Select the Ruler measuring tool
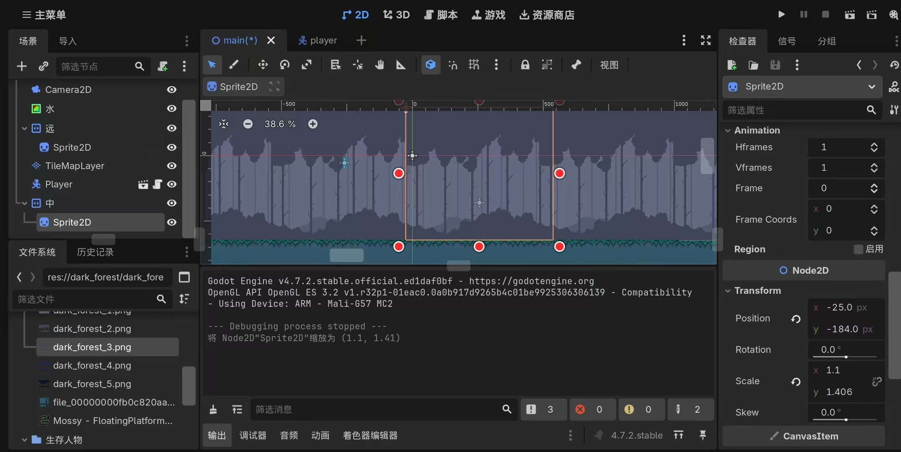The height and width of the screenshot is (452, 901). point(401,65)
